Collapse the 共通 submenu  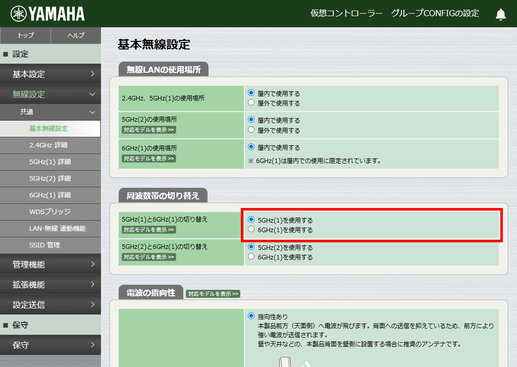click(x=50, y=112)
